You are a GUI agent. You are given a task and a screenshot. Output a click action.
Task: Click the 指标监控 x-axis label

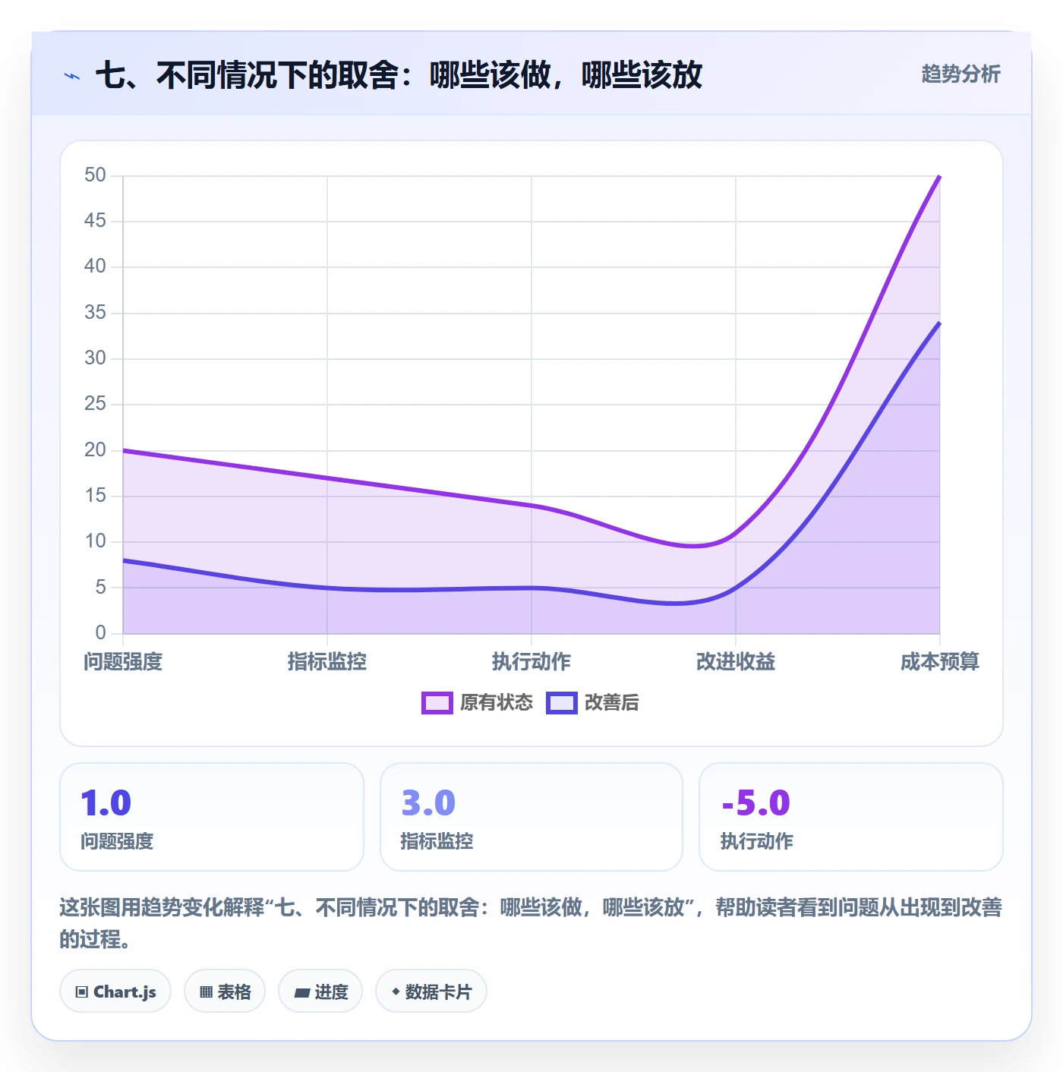tap(327, 662)
